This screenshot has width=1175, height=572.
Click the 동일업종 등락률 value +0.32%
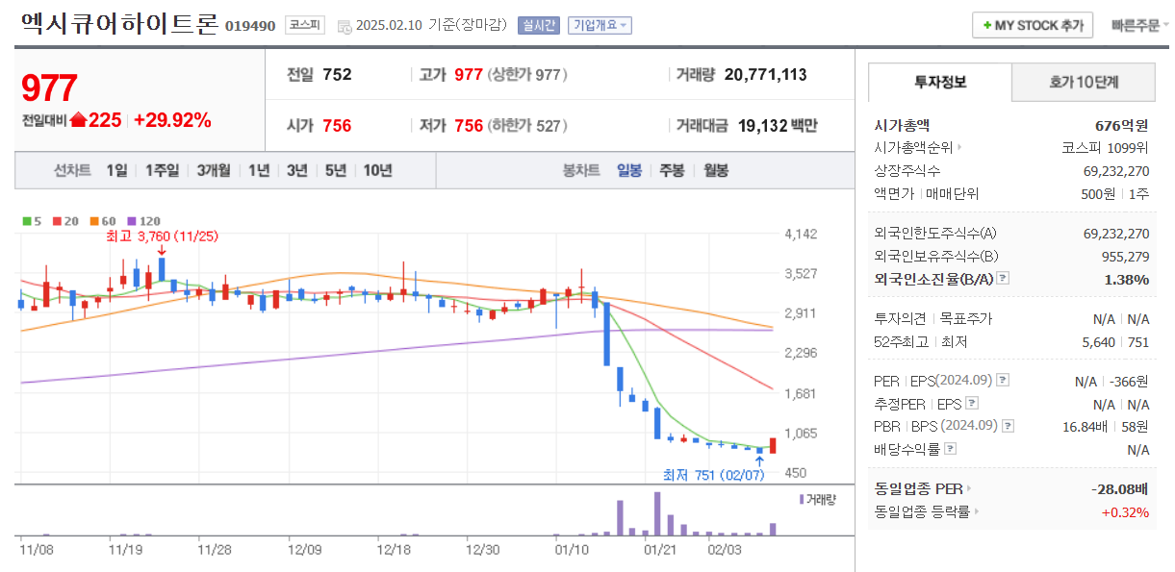[x=1125, y=512]
